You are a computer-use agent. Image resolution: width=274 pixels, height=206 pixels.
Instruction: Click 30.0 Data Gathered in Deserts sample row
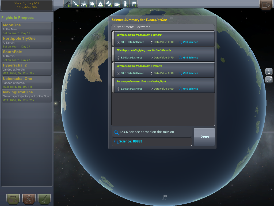(x=132, y=73)
